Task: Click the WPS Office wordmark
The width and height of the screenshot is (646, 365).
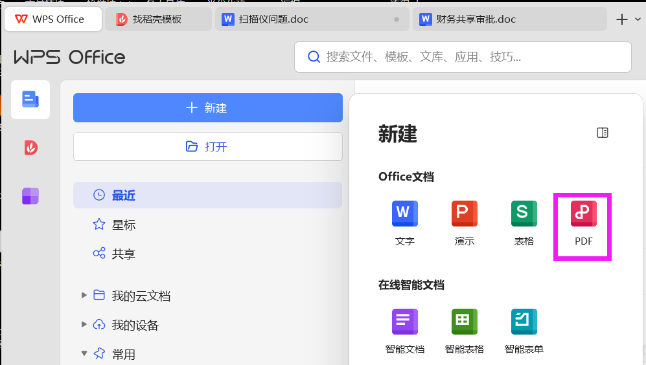Action: 69,57
